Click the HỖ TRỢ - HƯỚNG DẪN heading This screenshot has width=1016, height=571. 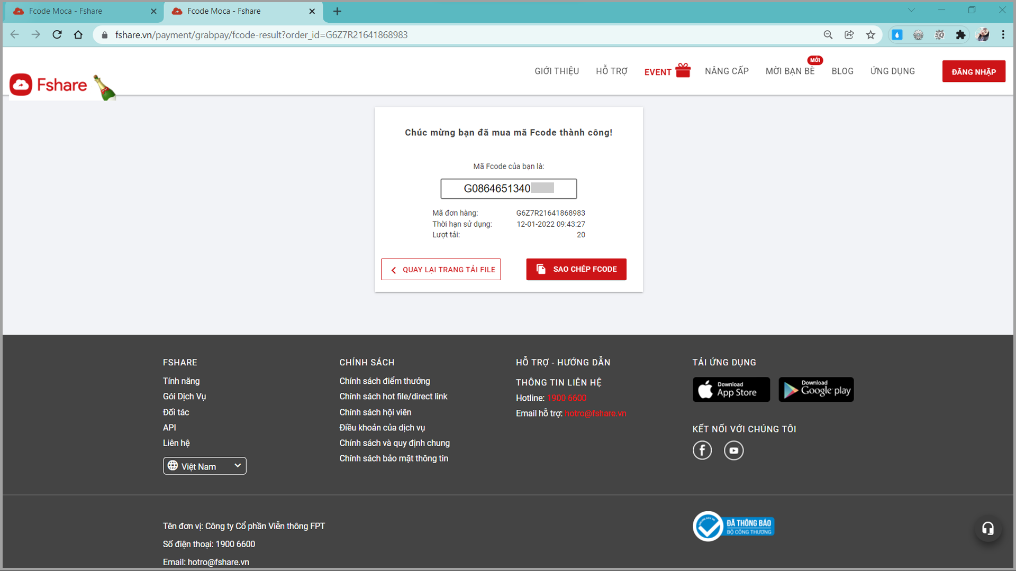coord(563,362)
